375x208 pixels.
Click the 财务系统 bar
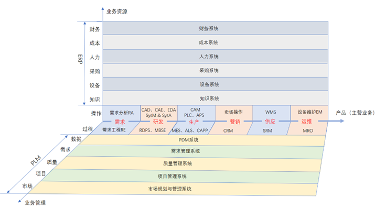(215, 28)
